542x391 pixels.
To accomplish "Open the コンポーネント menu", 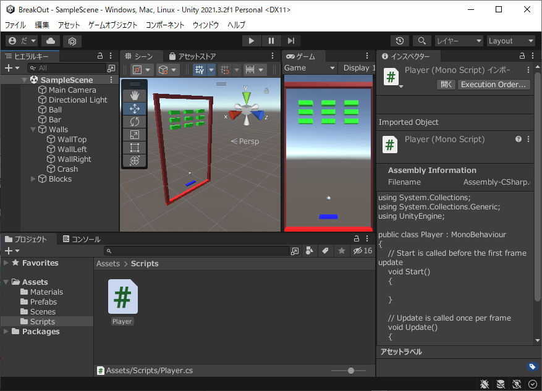I will click(x=165, y=25).
